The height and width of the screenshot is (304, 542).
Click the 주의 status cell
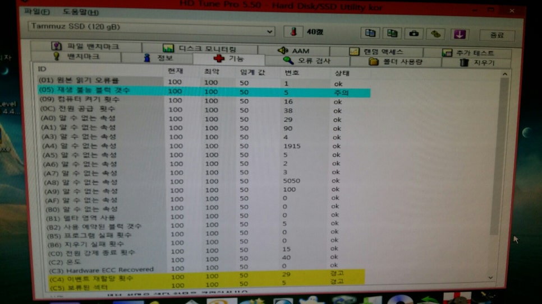point(342,92)
